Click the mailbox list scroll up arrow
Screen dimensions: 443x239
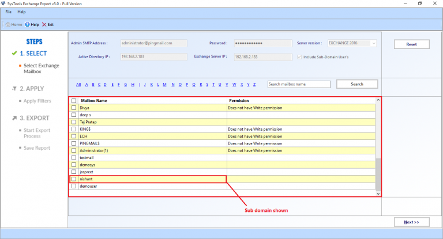click(x=378, y=100)
